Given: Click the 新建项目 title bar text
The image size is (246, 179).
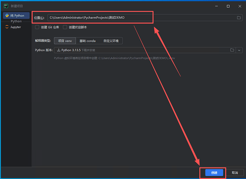Looking at the screenshot, I should 17,6.
